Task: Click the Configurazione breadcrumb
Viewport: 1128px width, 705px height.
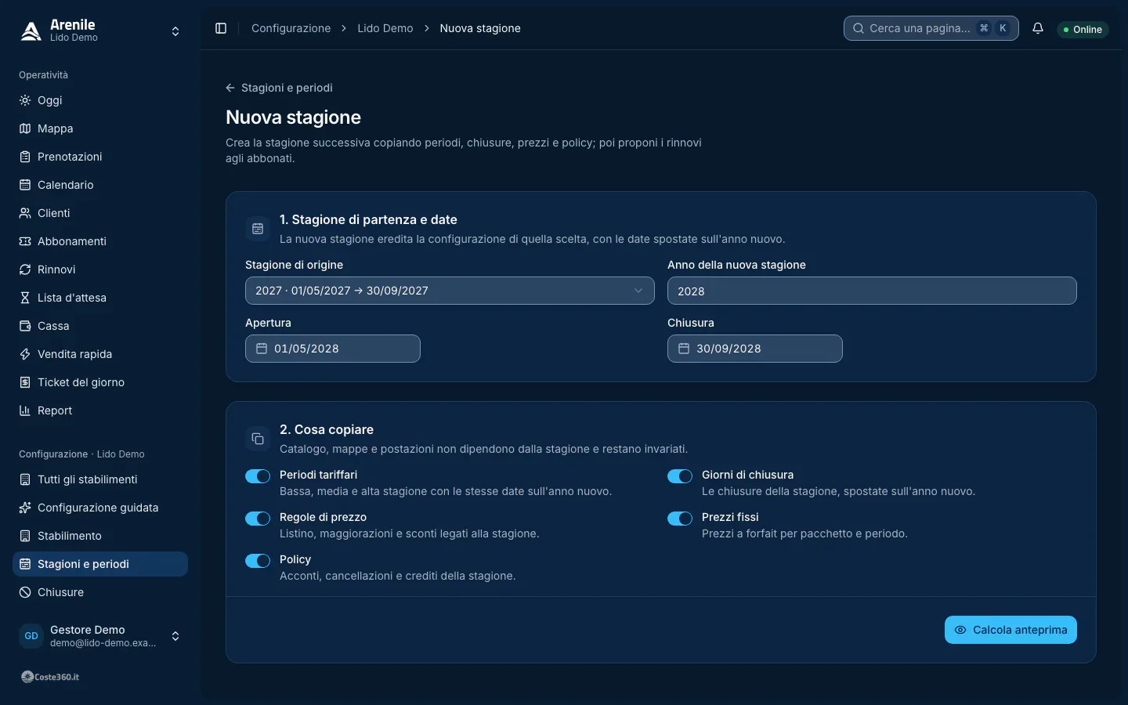Action: click(291, 28)
